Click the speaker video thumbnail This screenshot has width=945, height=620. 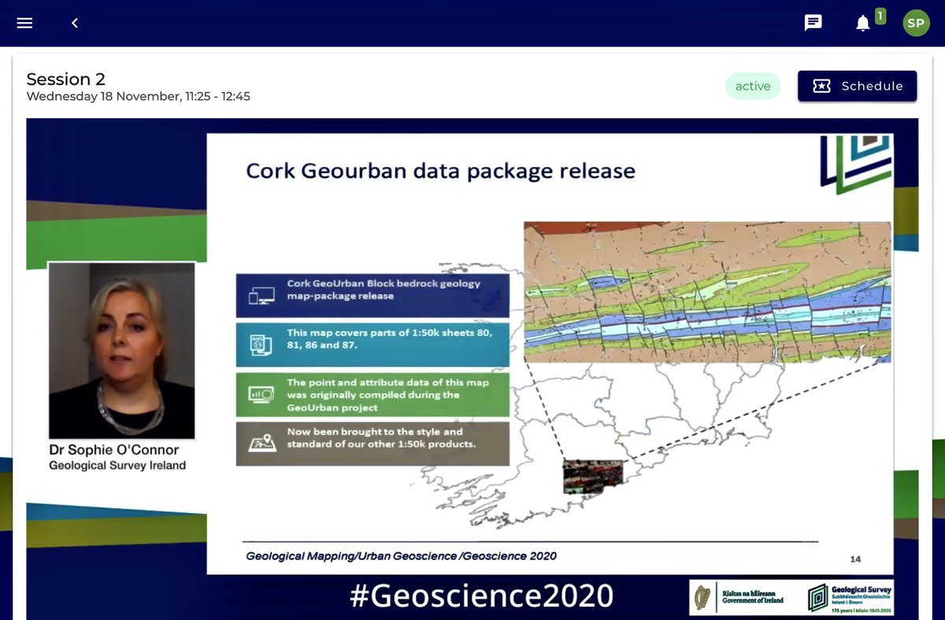click(122, 350)
